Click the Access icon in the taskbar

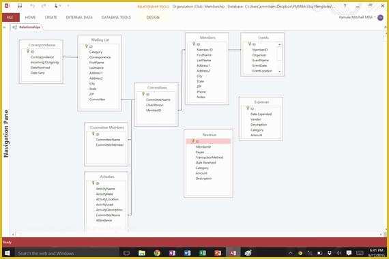pos(233,253)
